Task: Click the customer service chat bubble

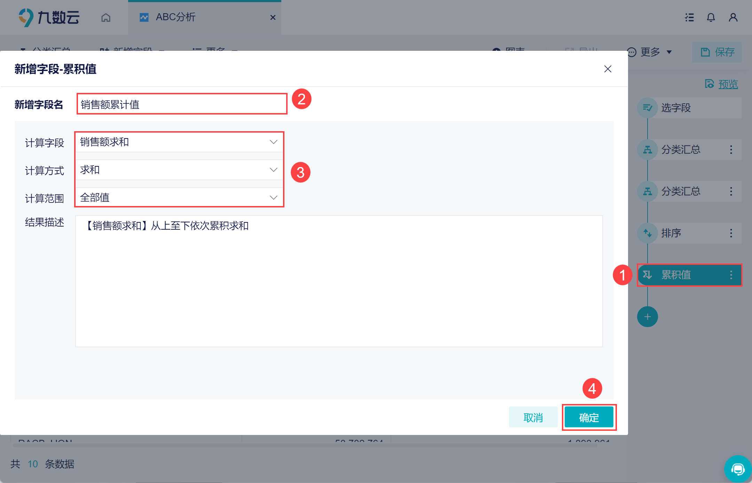Action: point(737,469)
